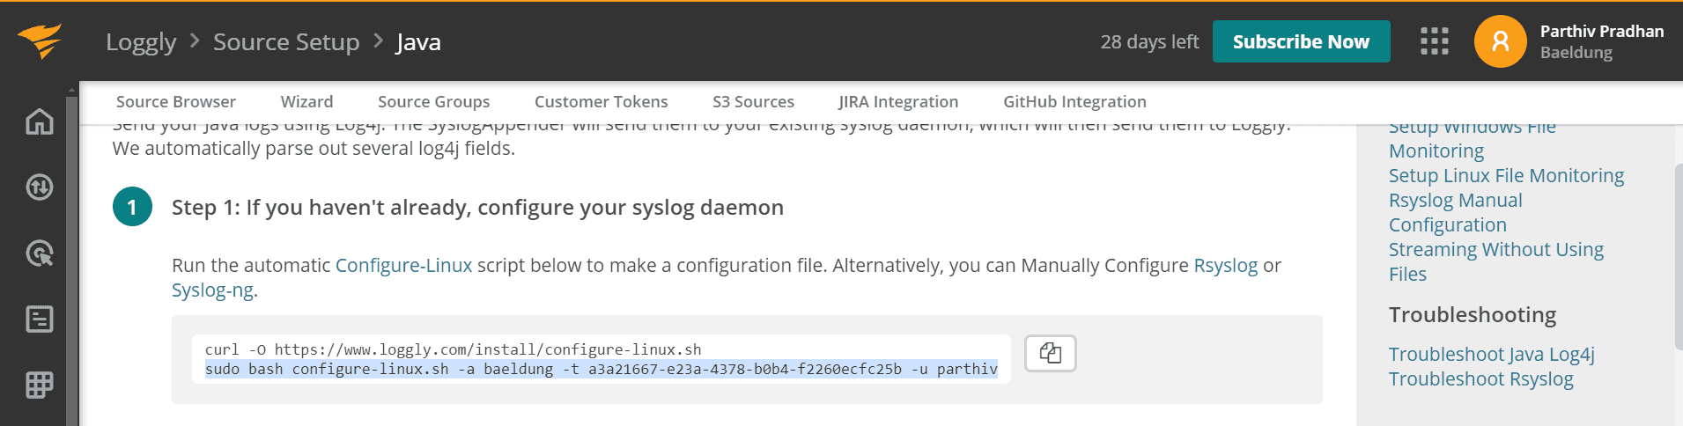1683x426 pixels.
Task: Open the Source Groups tab
Action: pyautogui.click(x=433, y=102)
